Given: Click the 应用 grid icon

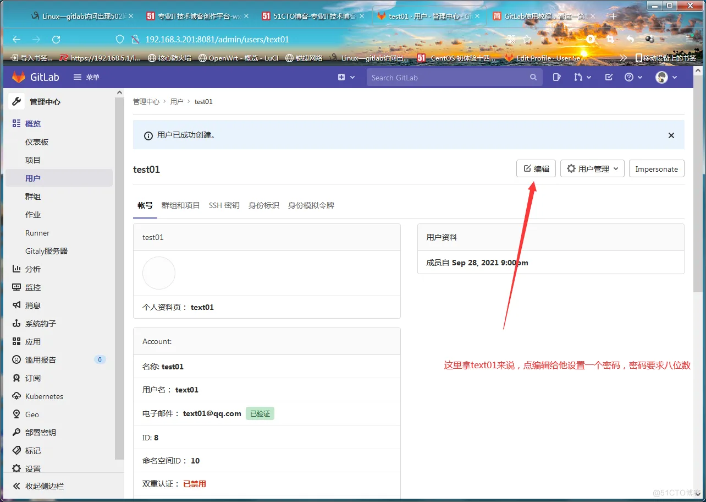Looking at the screenshot, I should click(x=16, y=341).
